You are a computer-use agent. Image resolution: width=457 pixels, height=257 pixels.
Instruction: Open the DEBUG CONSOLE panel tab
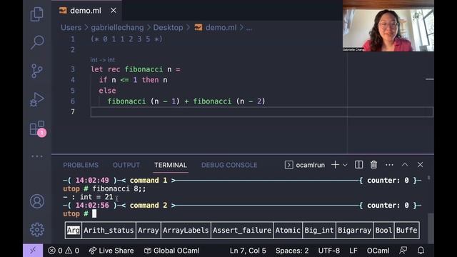(x=229, y=165)
